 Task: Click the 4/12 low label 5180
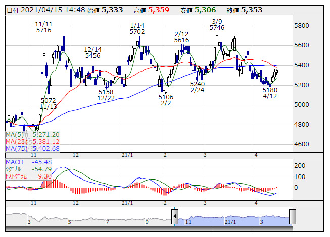tap(271, 90)
